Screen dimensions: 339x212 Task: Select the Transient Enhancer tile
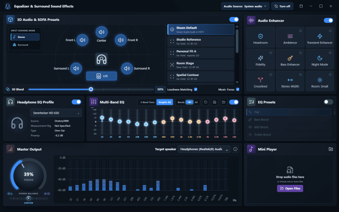320,37
